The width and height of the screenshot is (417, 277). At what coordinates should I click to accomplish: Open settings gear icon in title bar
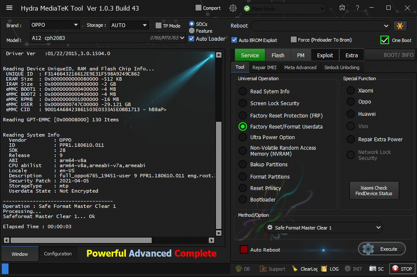point(233,8)
